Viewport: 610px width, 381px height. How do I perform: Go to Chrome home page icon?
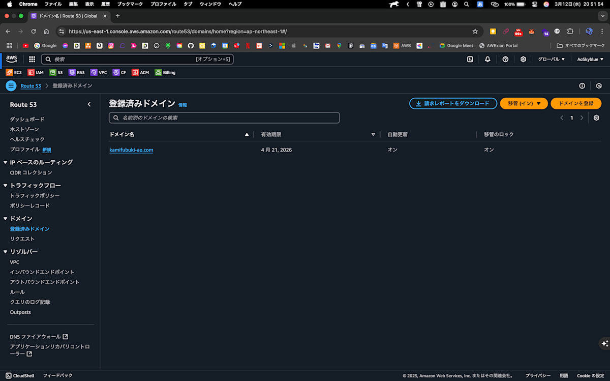point(46,31)
